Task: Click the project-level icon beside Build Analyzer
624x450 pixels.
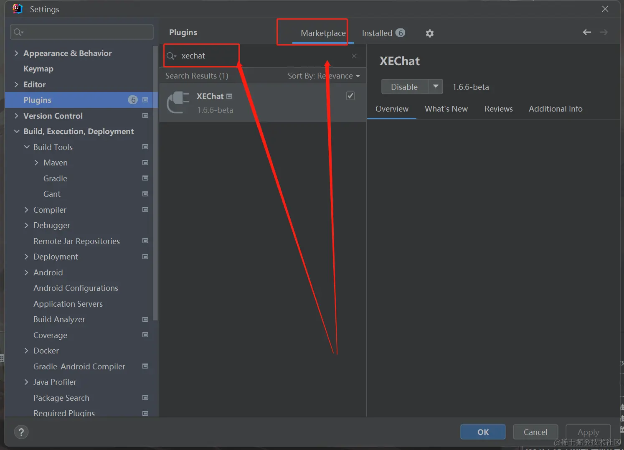Action: point(145,319)
